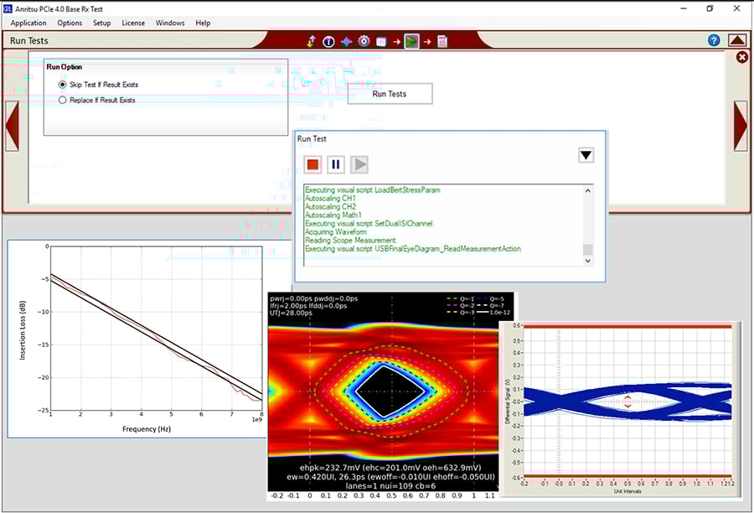Image resolution: width=754 pixels, height=513 pixels.
Task: Click the 'Autoscaling CH2' log line
Action: [331, 206]
